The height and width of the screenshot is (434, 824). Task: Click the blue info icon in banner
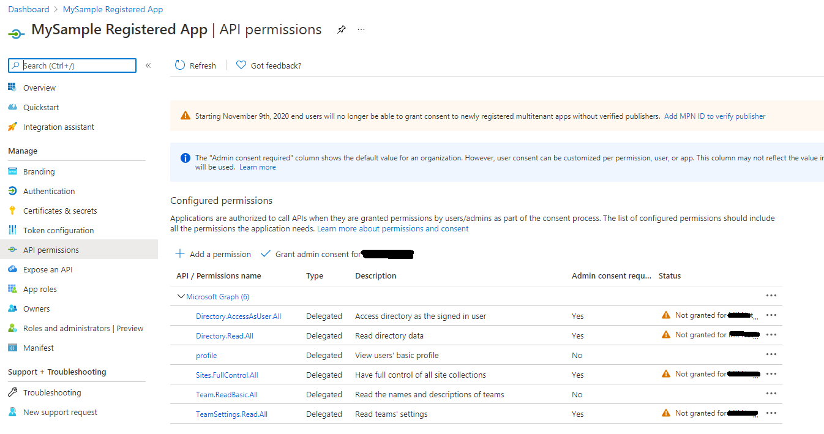coord(185,158)
